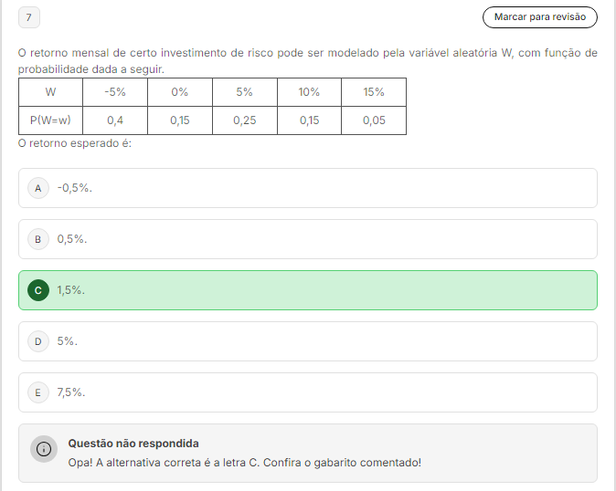Viewport: 616px width, 491px height.
Task: Choose answer '0,5%.'
Action: pos(72,239)
